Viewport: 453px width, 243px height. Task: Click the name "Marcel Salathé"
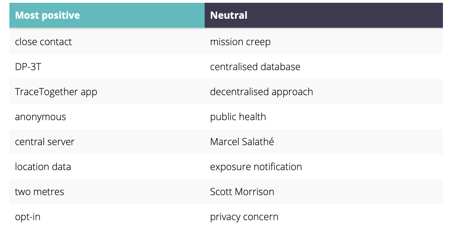[242, 142]
